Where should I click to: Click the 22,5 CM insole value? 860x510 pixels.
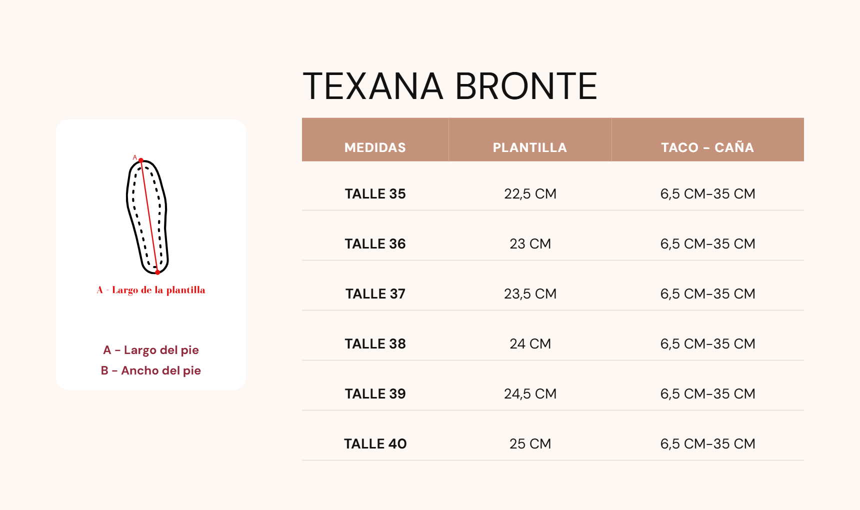click(x=530, y=194)
